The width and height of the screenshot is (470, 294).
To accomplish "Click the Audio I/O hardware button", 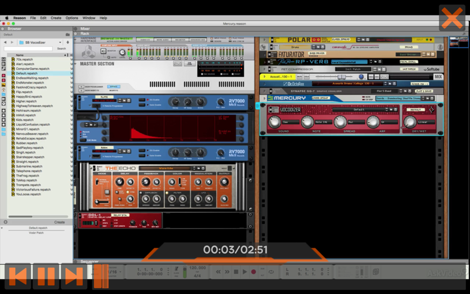I will (x=145, y=39).
